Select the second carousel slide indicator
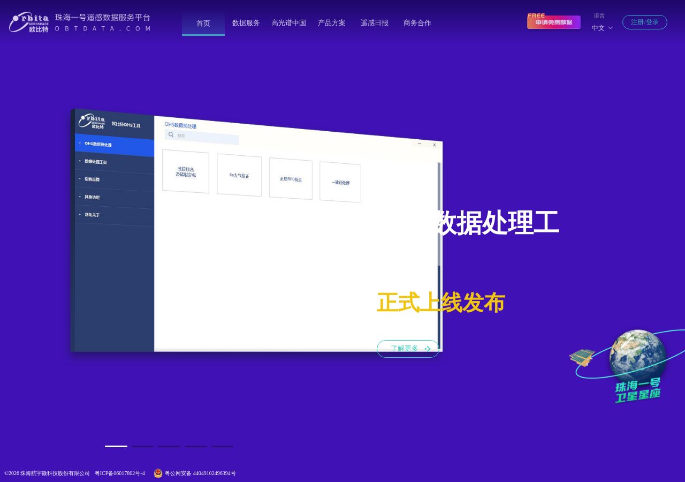Image resolution: width=685 pixels, height=482 pixels. (142, 446)
